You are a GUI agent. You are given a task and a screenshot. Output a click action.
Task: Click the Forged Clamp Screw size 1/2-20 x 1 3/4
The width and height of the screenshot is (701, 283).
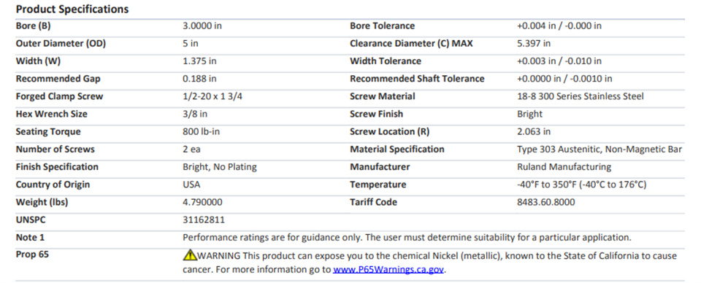coord(212,96)
